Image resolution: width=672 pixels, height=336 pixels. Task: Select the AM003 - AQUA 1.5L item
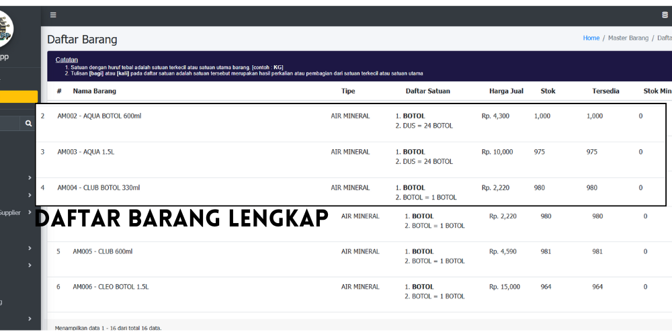pos(85,152)
